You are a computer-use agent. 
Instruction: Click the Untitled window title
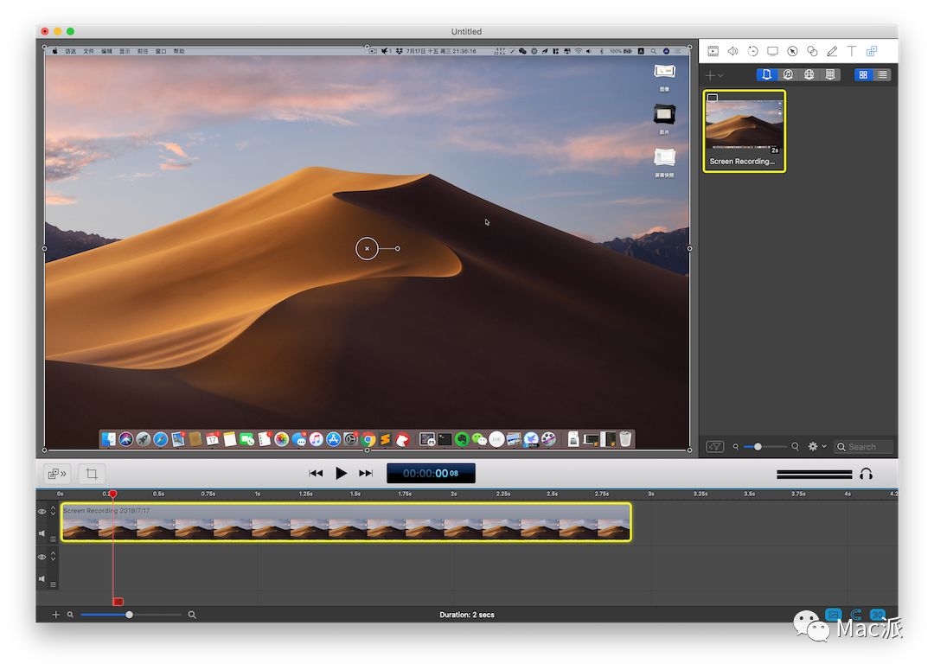coord(466,32)
